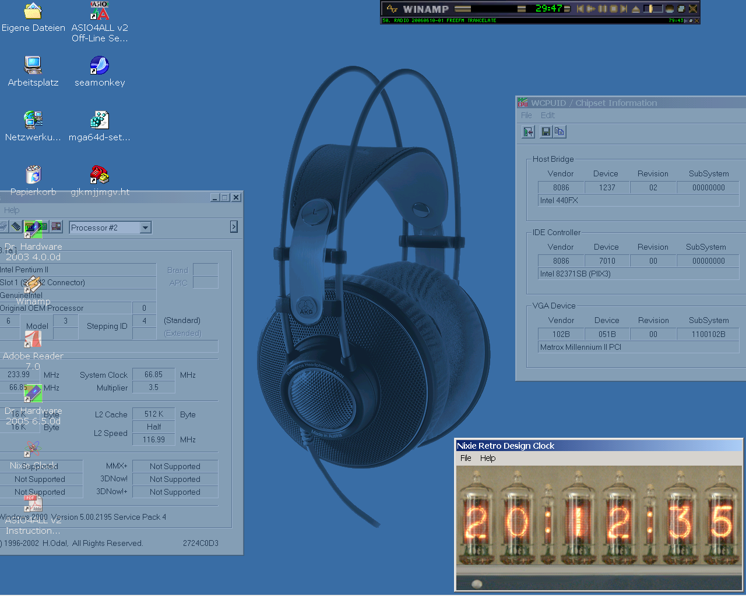The width and height of the screenshot is (746, 596).
Task: Open Edit menu in WCPUID Chipset Information
Action: pos(547,115)
